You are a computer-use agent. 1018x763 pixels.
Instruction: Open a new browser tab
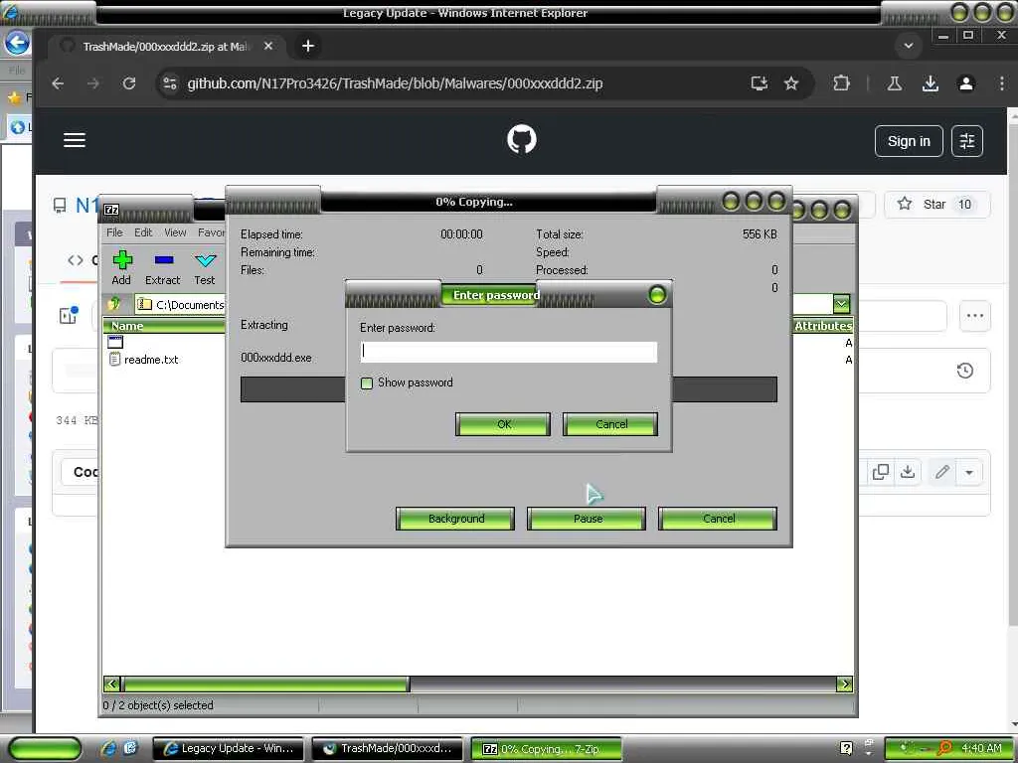[308, 46]
